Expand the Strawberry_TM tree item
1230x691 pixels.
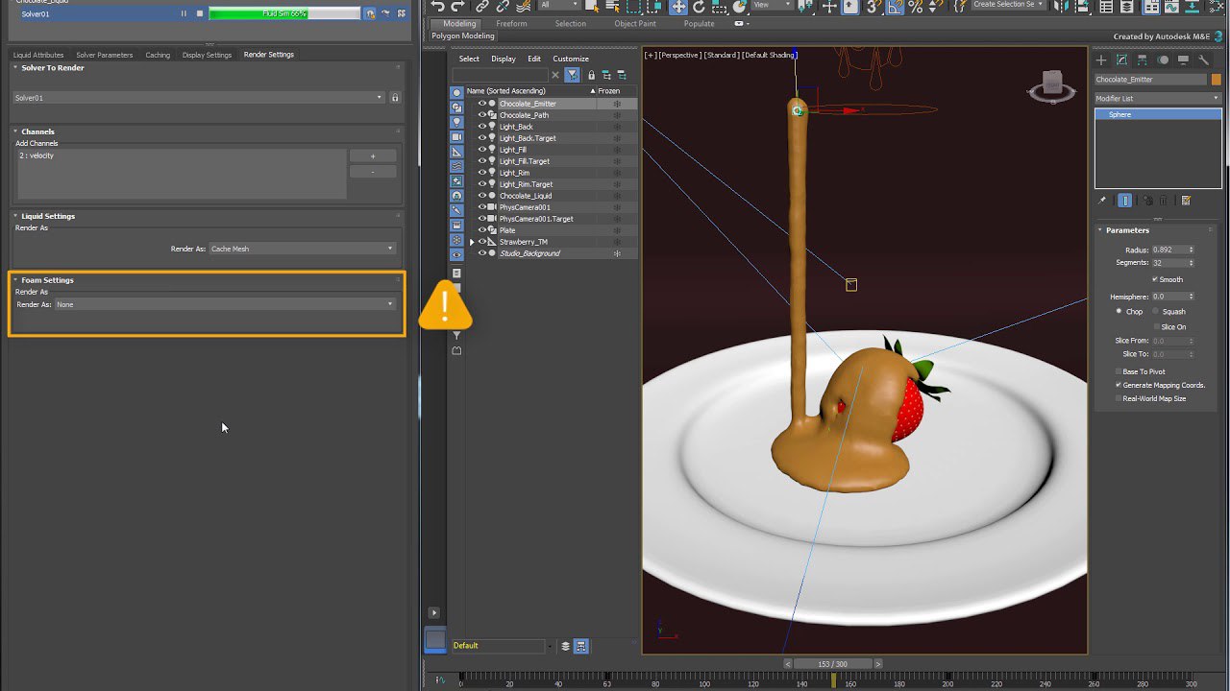point(472,242)
